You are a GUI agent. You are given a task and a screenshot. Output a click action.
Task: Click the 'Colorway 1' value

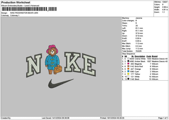click(x=15, y=16)
